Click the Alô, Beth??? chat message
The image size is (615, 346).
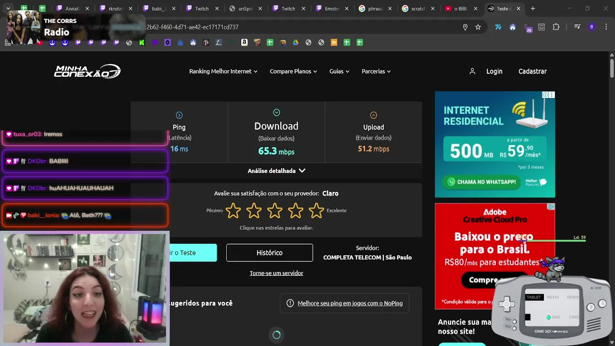86,215
